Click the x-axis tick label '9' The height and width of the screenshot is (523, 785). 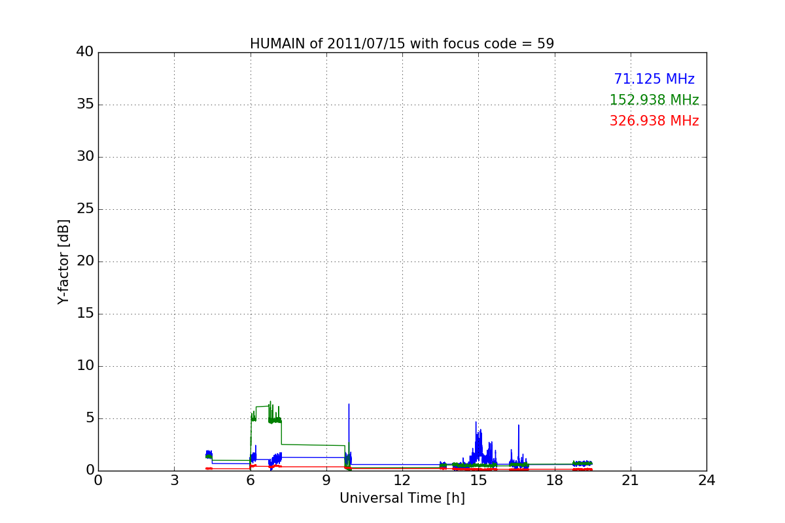(326, 481)
